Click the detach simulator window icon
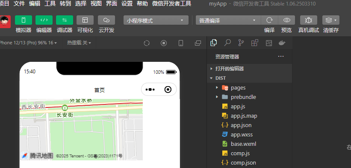The image size is (351, 168). coord(198,43)
